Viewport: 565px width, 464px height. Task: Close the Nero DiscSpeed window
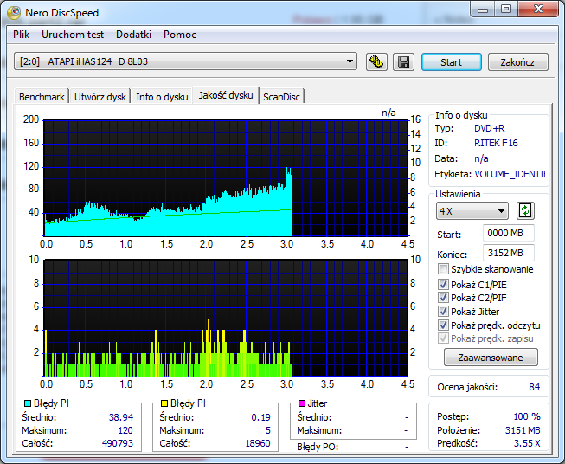[538, 10]
